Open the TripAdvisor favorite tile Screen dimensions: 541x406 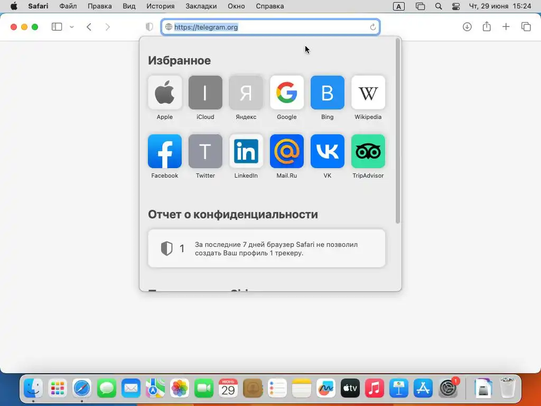368,151
